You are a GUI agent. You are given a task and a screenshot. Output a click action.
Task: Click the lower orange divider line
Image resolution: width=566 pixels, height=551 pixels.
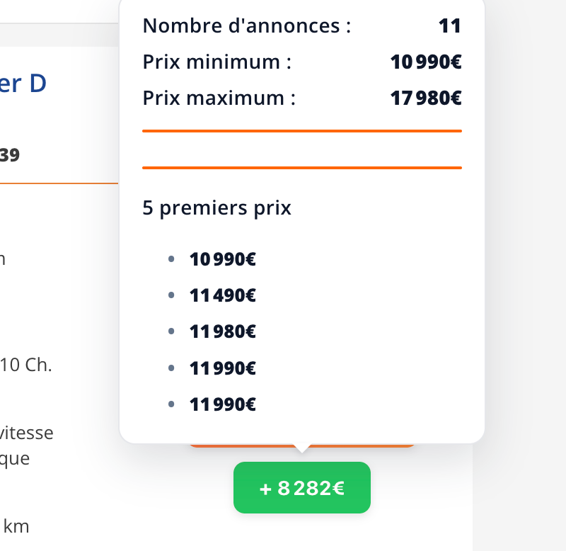(302, 169)
